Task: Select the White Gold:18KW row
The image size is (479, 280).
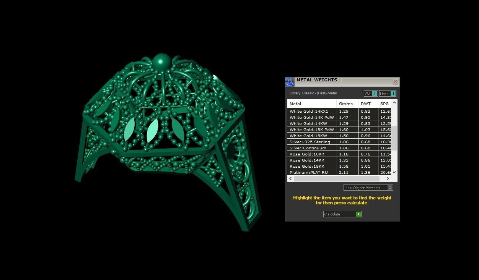Action: tap(339, 136)
